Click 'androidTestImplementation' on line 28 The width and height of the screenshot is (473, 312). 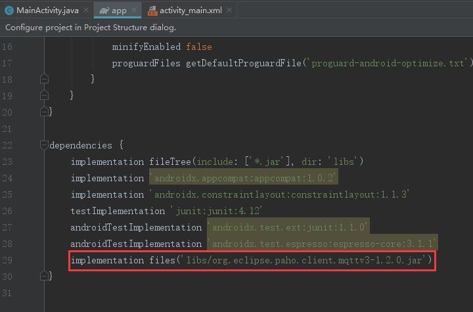pos(136,244)
